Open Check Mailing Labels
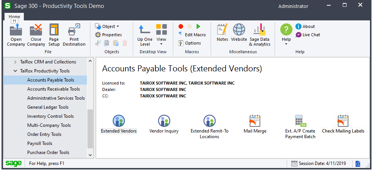Screen dimensions: 373x171 pos(343,124)
